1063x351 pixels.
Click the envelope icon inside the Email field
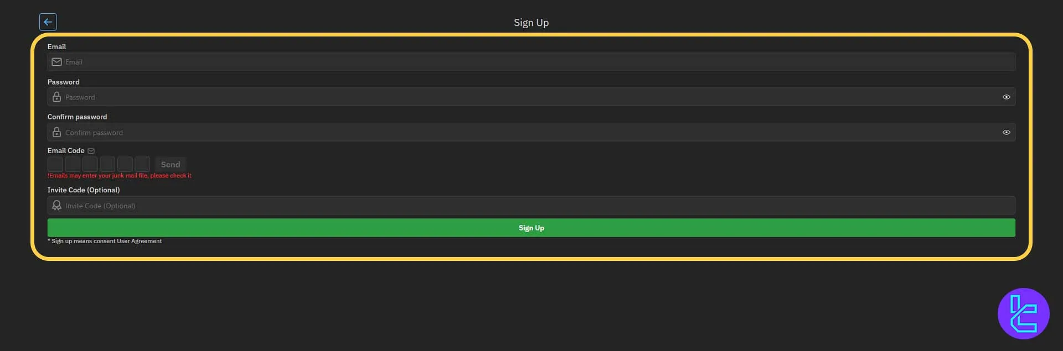(56, 61)
